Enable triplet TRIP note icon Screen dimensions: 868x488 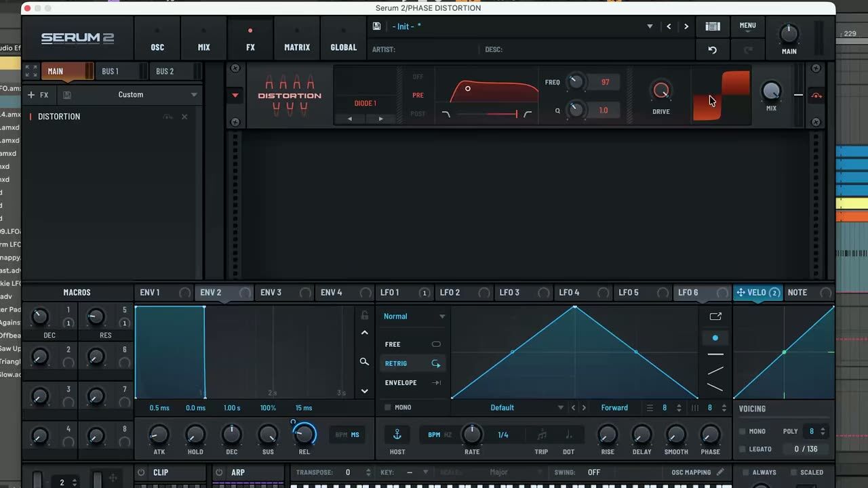(x=541, y=435)
